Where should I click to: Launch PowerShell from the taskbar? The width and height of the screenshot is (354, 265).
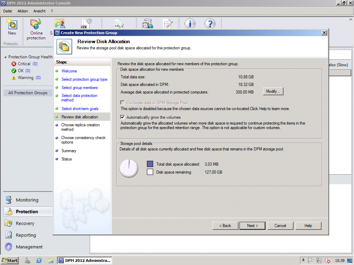coord(39,261)
